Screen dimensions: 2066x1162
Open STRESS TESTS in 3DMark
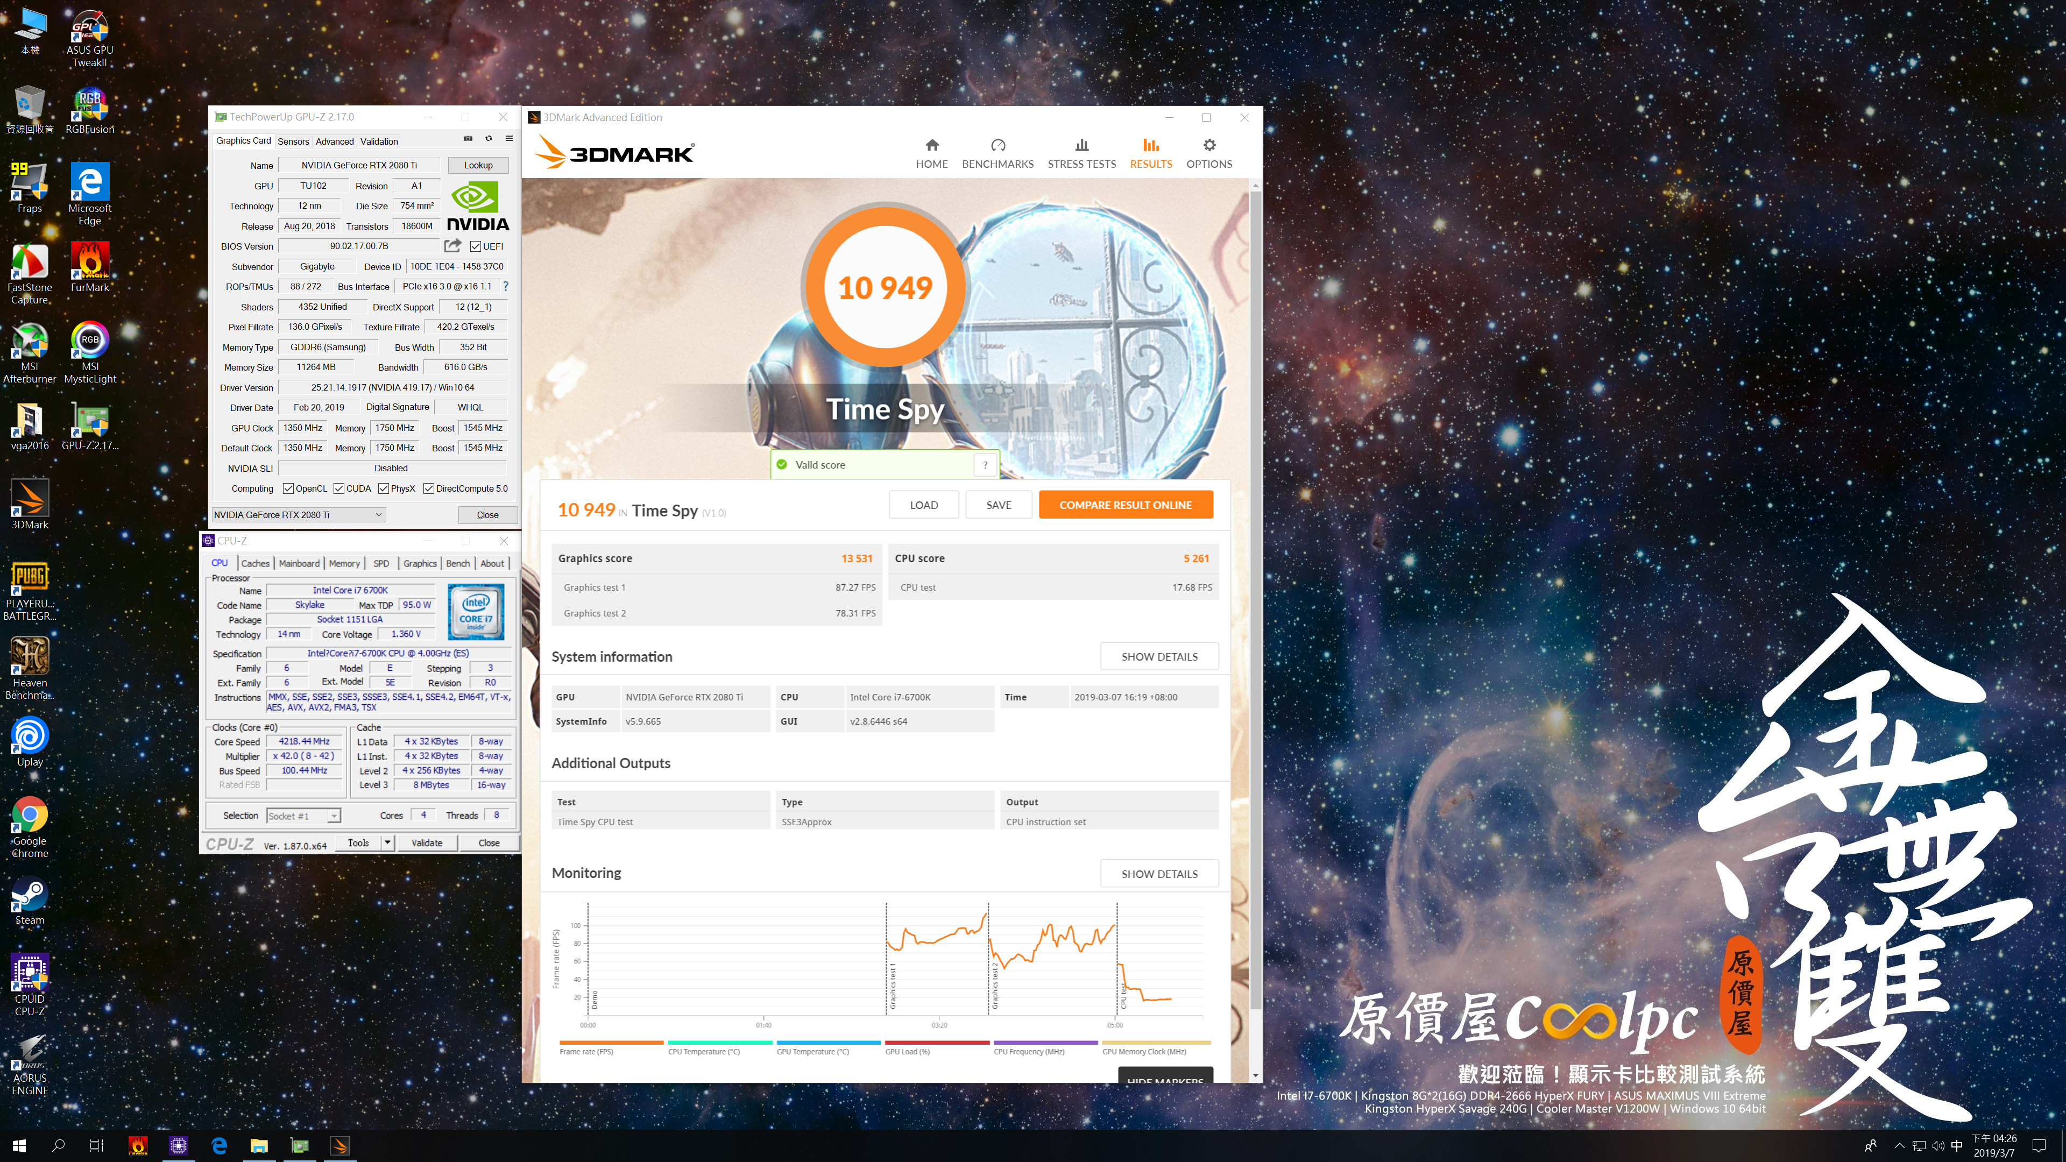(1081, 153)
